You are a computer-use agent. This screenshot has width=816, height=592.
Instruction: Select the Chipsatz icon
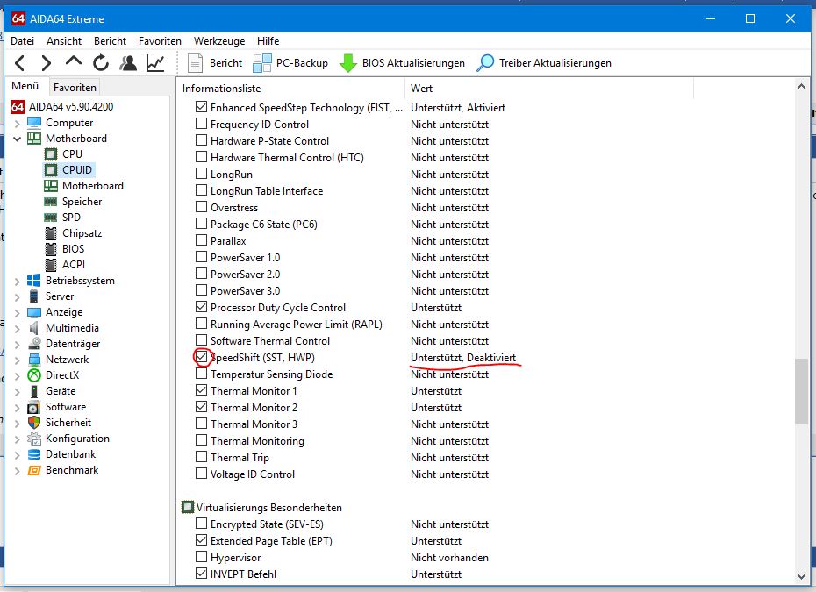51,233
